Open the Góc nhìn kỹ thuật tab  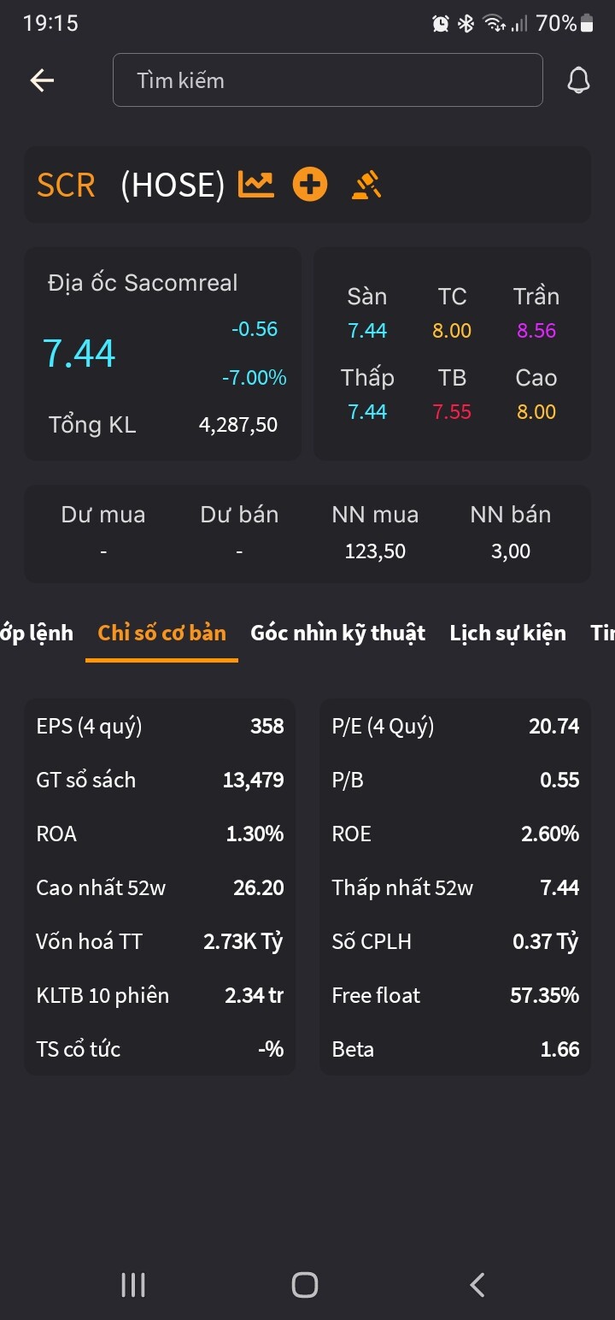(x=337, y=633)
